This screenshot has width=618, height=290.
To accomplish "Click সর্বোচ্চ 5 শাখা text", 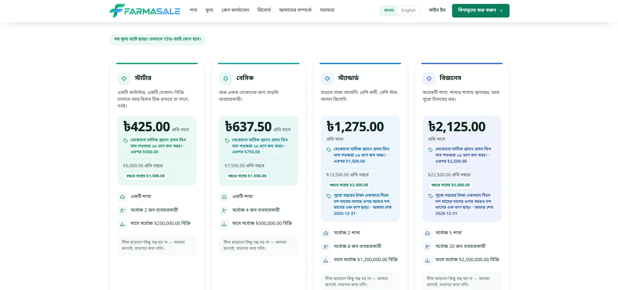I will pos(448,233).
